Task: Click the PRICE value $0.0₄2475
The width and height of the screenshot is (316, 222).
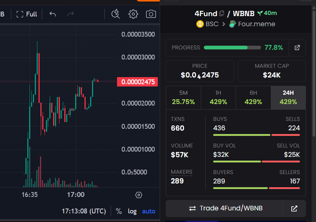Action: coord(200,75)
